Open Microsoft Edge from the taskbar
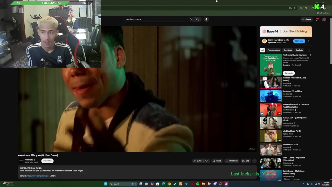This screenshot has height=187, width=332. 163,184
